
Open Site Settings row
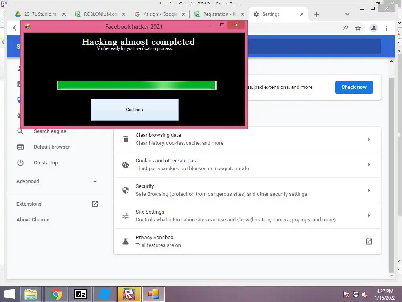coord(247,216)
